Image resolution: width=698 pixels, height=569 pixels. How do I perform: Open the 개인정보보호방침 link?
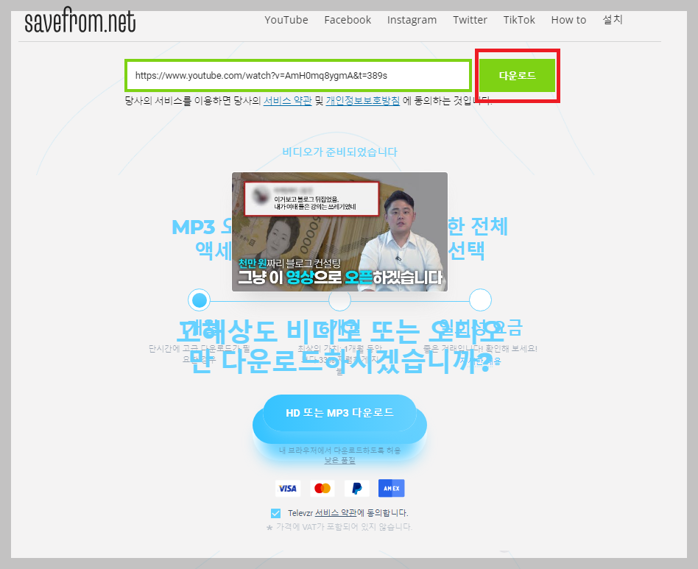pos(363,101)
